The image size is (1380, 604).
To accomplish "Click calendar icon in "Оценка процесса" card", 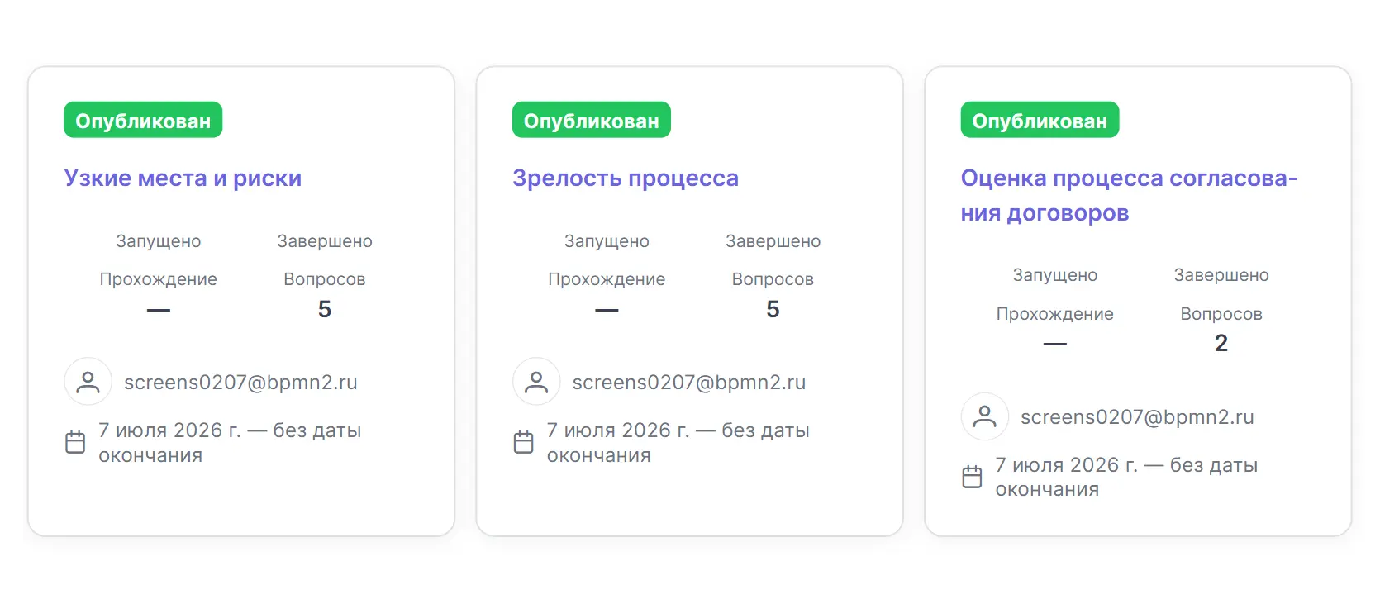I will point(973,477).
